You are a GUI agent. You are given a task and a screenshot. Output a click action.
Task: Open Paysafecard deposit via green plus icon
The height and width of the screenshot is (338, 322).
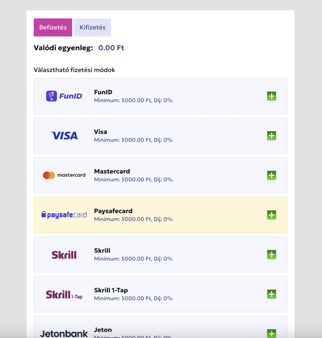272,215
